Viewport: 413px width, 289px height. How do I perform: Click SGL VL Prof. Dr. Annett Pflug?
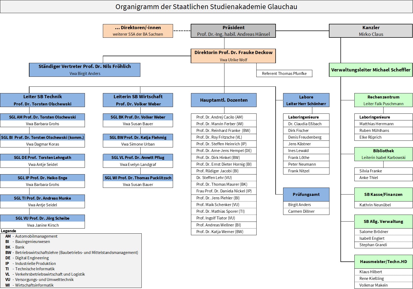(138, 157)
